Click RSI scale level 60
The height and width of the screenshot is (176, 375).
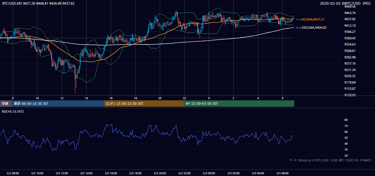(346, 132)
